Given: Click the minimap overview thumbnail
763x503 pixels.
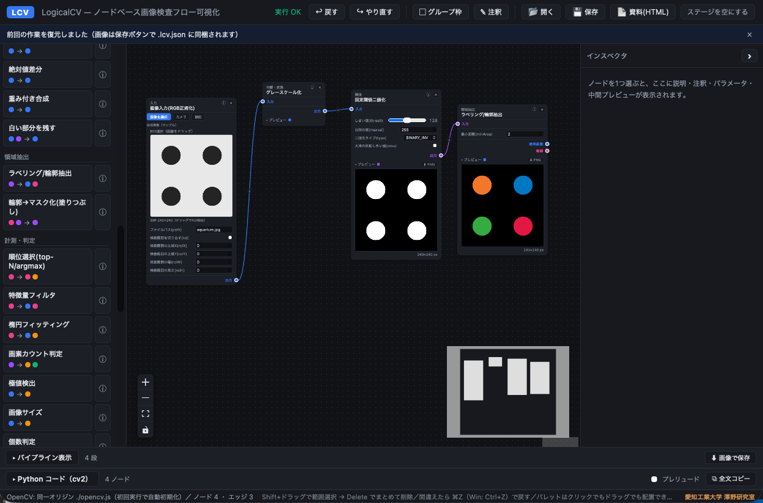Looking at the screenshot, I should [508, 392].
